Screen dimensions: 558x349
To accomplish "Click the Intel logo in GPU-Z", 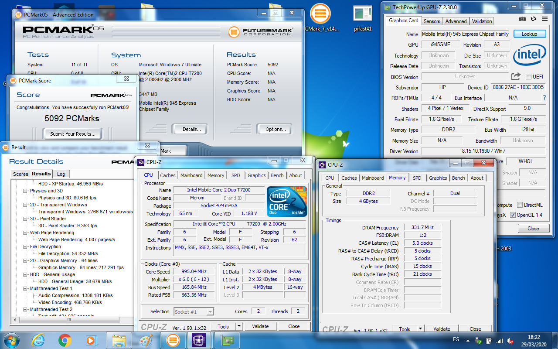I will 529,55.
